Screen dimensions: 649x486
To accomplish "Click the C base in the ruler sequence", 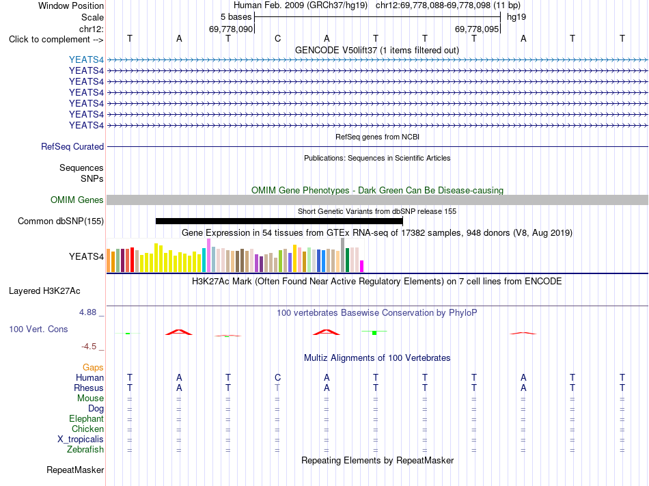I will pos(278,38).
